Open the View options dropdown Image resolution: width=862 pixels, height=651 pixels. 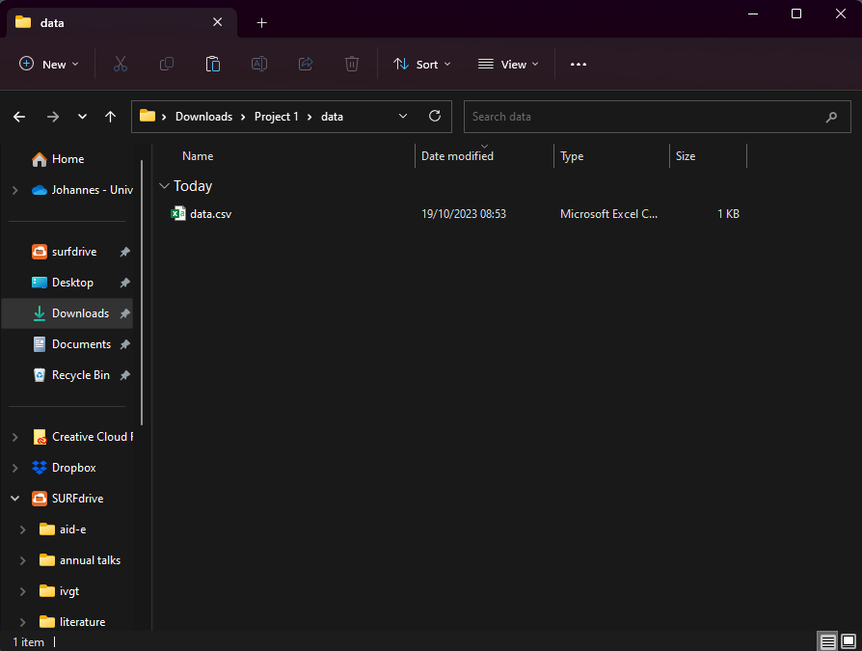[x=508, y=65]
